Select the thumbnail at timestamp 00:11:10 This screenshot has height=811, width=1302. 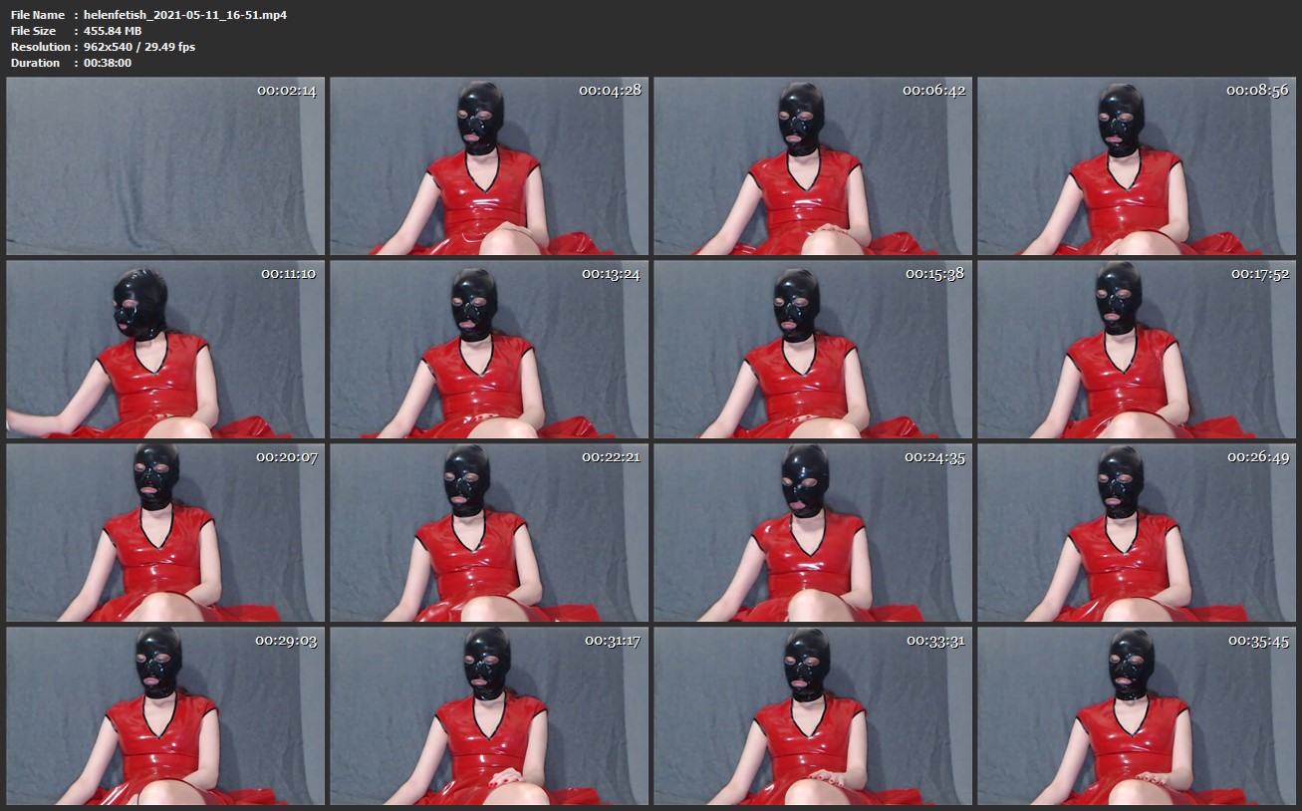165,350
